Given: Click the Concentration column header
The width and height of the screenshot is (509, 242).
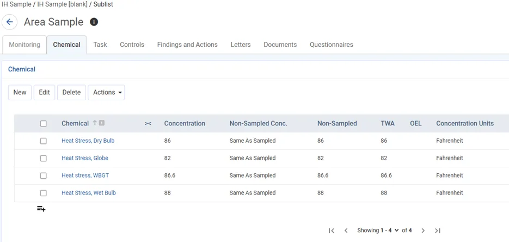Looking at the screenshot, I should pyautogui.click(x=185, y=124).
